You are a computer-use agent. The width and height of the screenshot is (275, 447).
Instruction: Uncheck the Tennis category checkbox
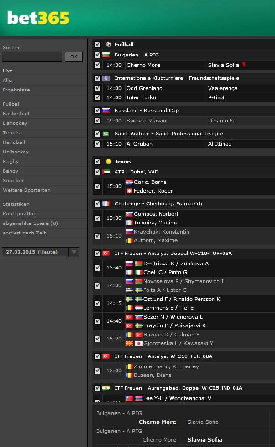(97, 161)
